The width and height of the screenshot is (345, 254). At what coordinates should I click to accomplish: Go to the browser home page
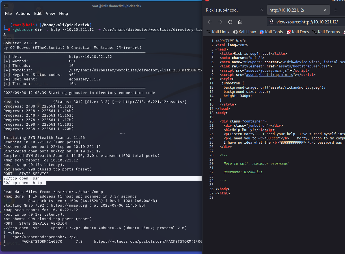pos(240,22)
